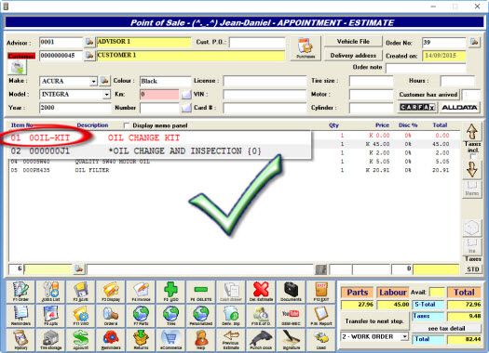Click the VIN input field
Screen dimensions: 489x353
pyautogui.click(x=265, y=95)
